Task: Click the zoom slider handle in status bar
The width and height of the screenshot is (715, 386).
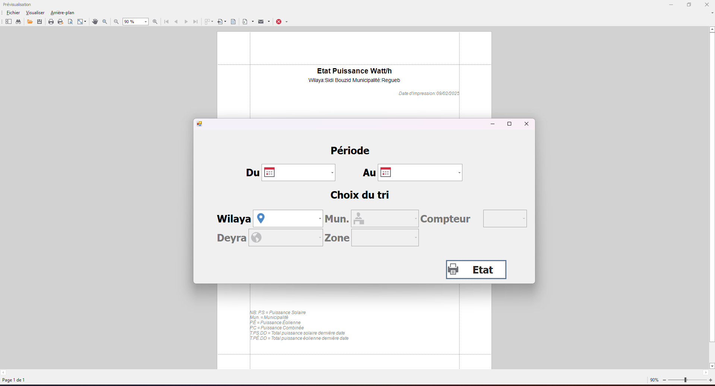Action: 685,380
